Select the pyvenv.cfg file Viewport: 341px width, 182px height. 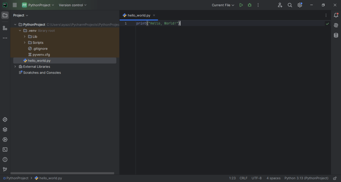point(39,55)
